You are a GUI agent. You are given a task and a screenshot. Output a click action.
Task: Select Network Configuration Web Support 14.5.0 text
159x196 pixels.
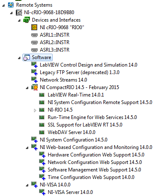95,162
